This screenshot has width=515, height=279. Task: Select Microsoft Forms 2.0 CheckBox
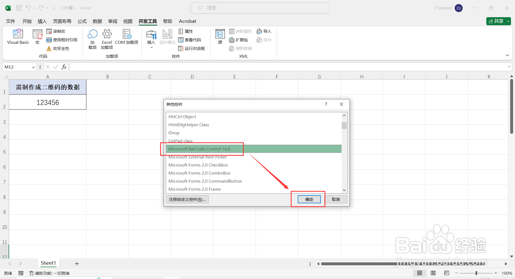[x=253, y=165]
